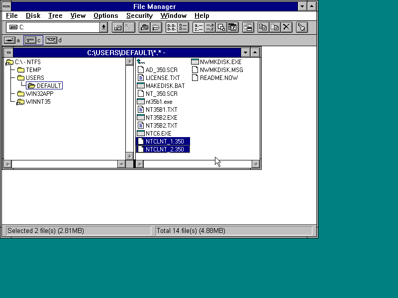Click the Copy files toolbar icon
The image size is (398, 298).
263,27
